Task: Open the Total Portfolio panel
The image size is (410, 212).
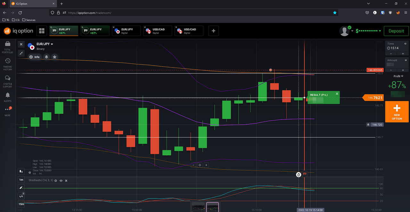Action: click(7, 47)
